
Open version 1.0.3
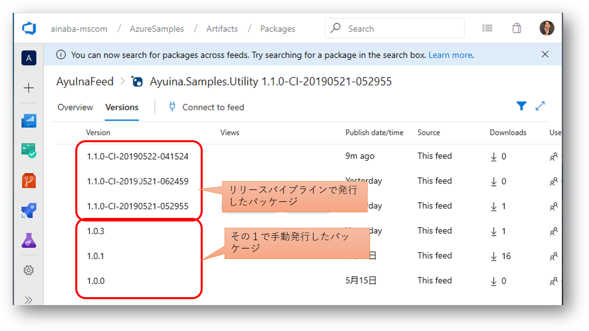[x=96, y=231]
